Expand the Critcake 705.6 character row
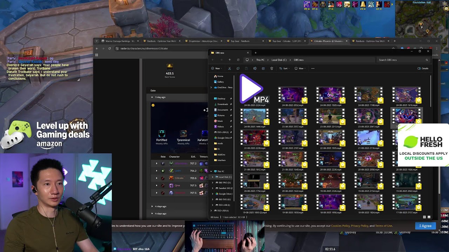Viewport: 449px width, 252px height. tap(156, 178)
